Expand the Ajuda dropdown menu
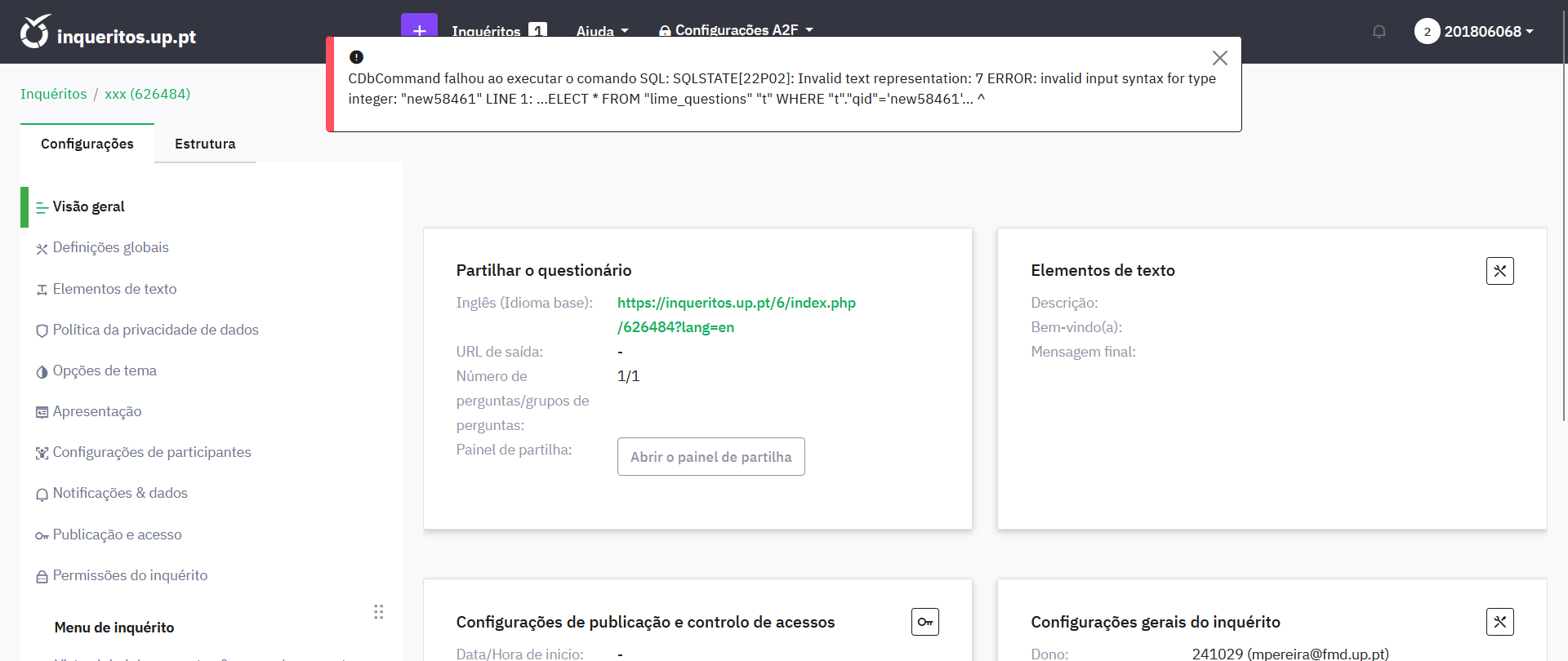 tap(602, 30)
